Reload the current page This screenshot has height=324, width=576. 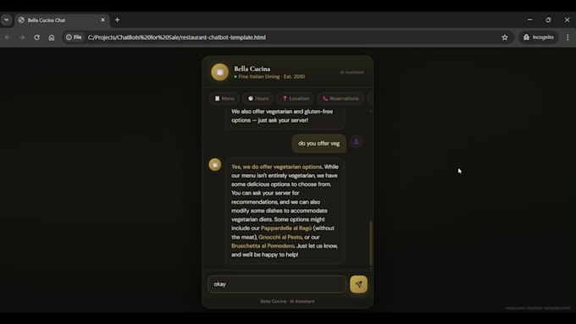tap(36, 37)
